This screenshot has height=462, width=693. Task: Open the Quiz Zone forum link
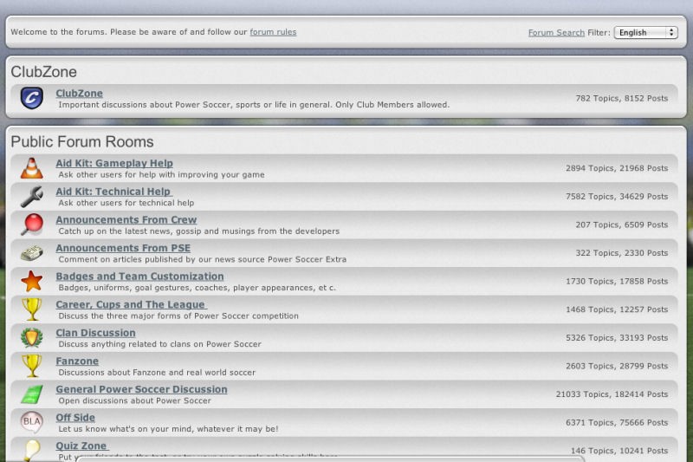[x=81, y=446]
